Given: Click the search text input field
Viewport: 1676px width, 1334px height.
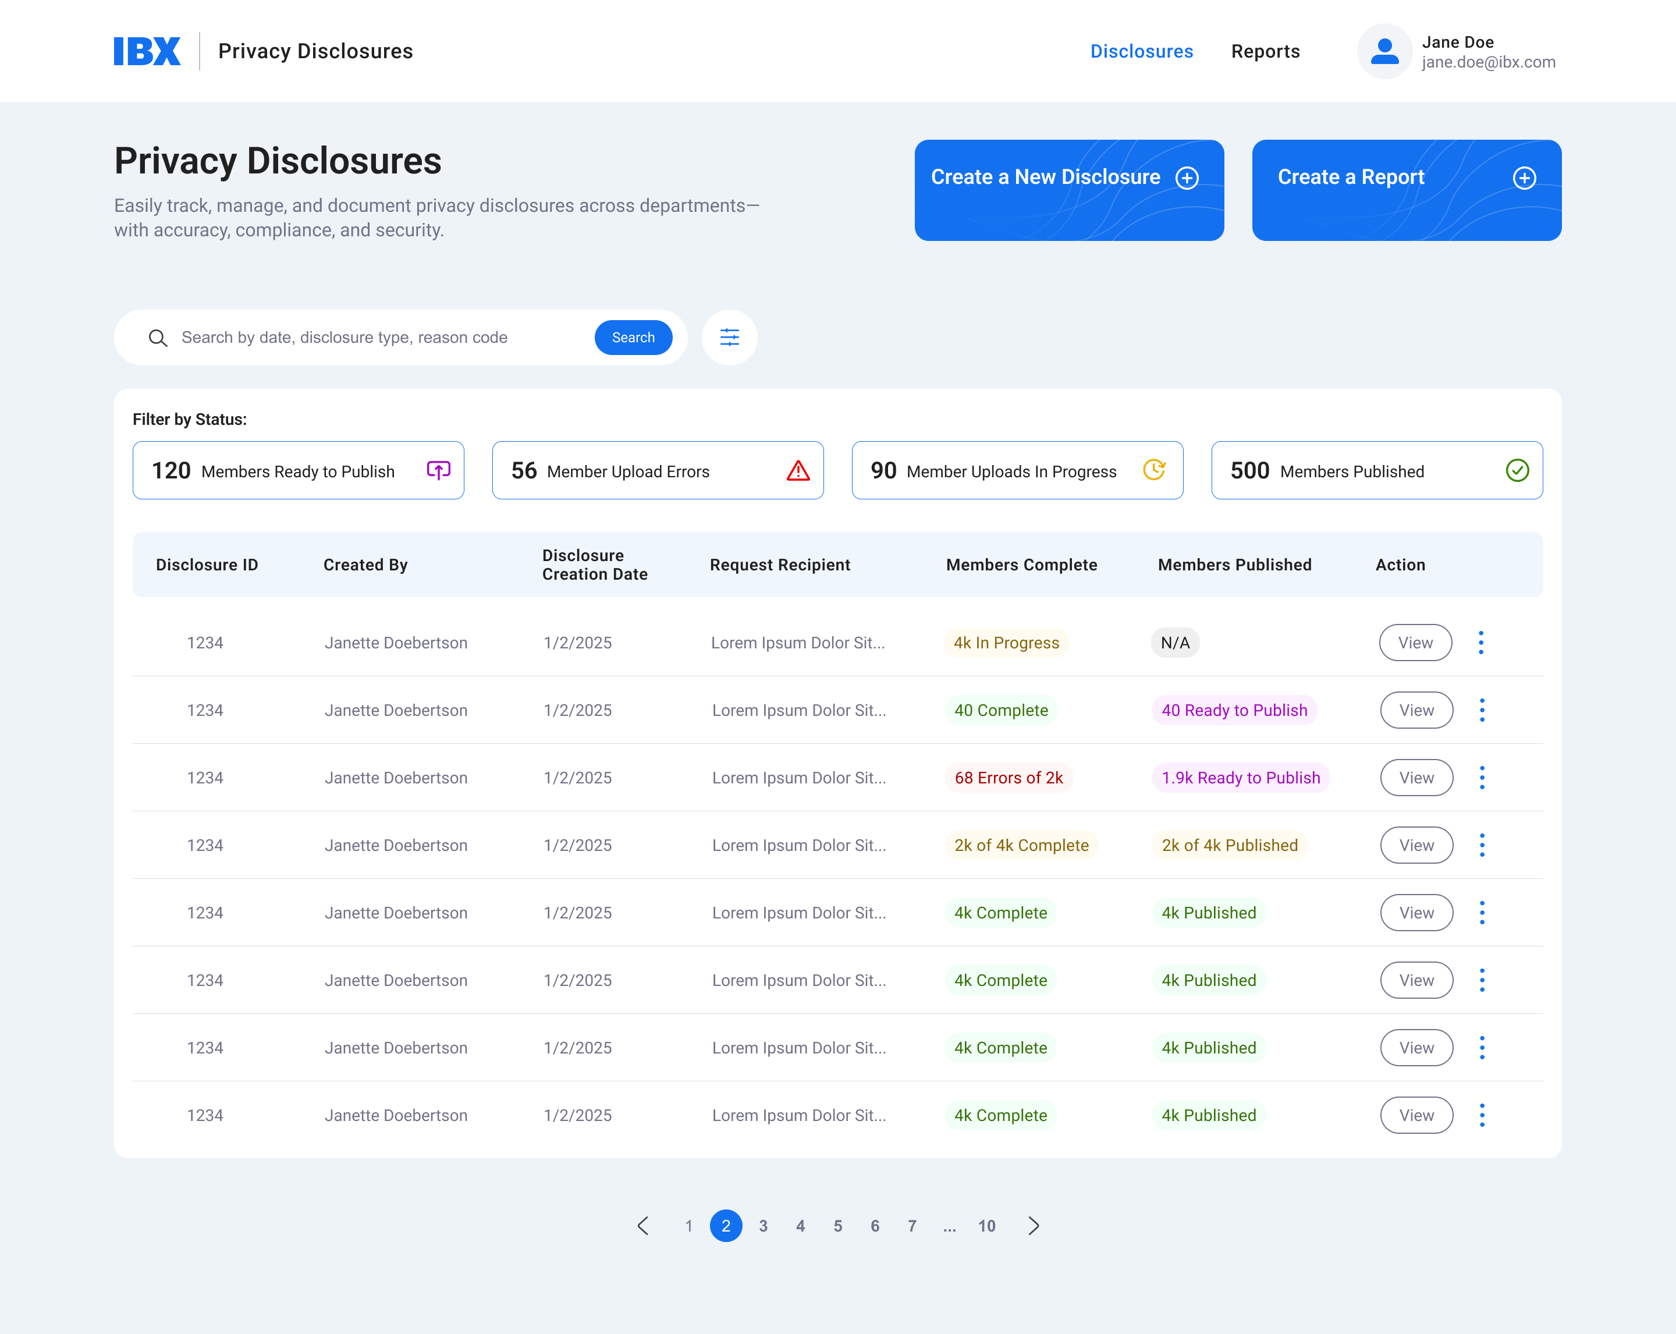Looking at the screenshot, I should click(381, 338).
